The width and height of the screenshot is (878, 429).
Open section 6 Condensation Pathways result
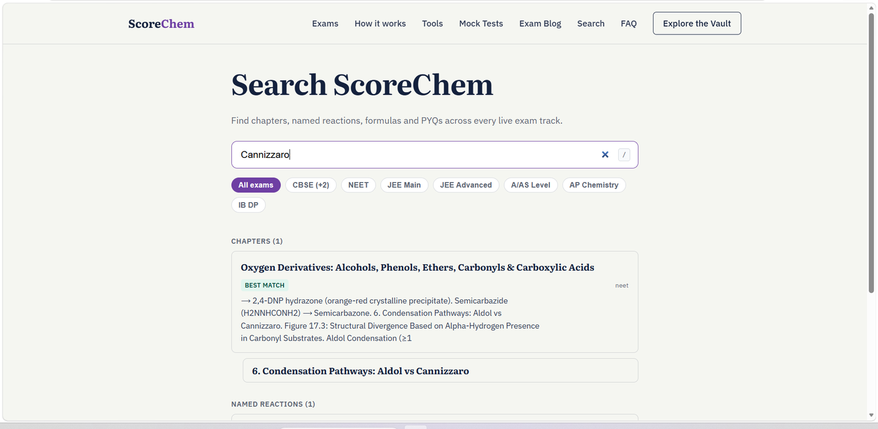[440, 370]
